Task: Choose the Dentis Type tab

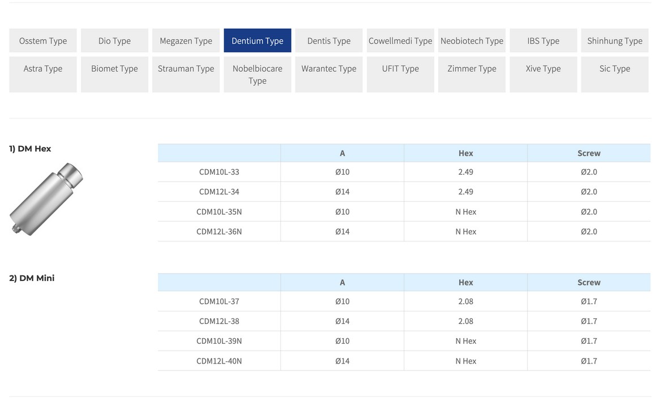Action: tap(329, 41)
